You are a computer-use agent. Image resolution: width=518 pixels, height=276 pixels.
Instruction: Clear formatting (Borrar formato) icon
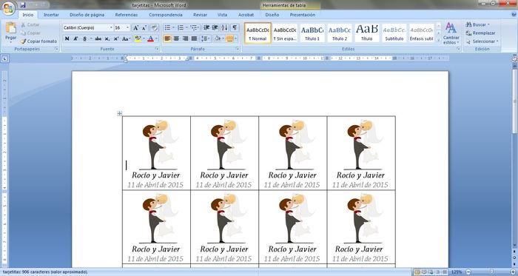(x=154, y=28)
